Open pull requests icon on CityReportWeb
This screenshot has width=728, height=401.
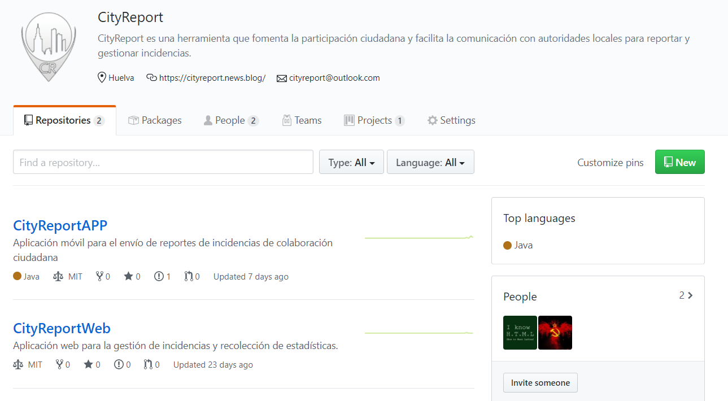point(149,365)
